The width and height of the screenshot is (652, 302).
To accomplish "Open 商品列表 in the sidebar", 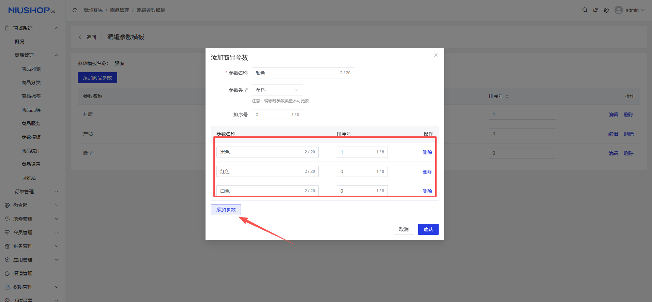I will (31, 69).
